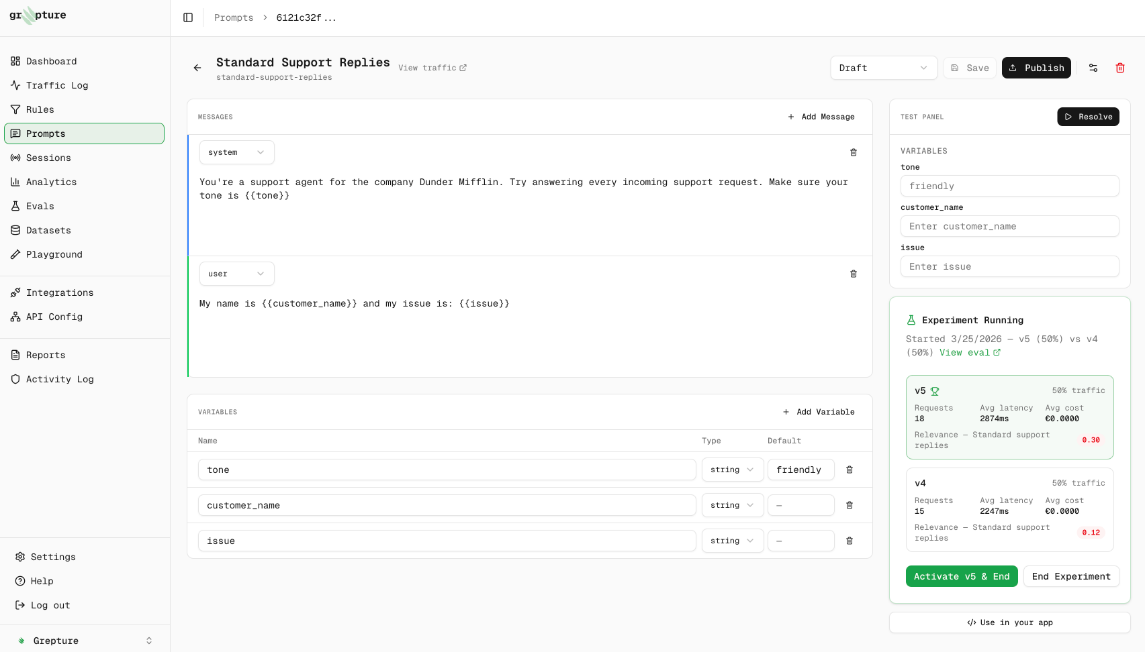Open Activity Log

pyautogui.click(x=85, y=379)
